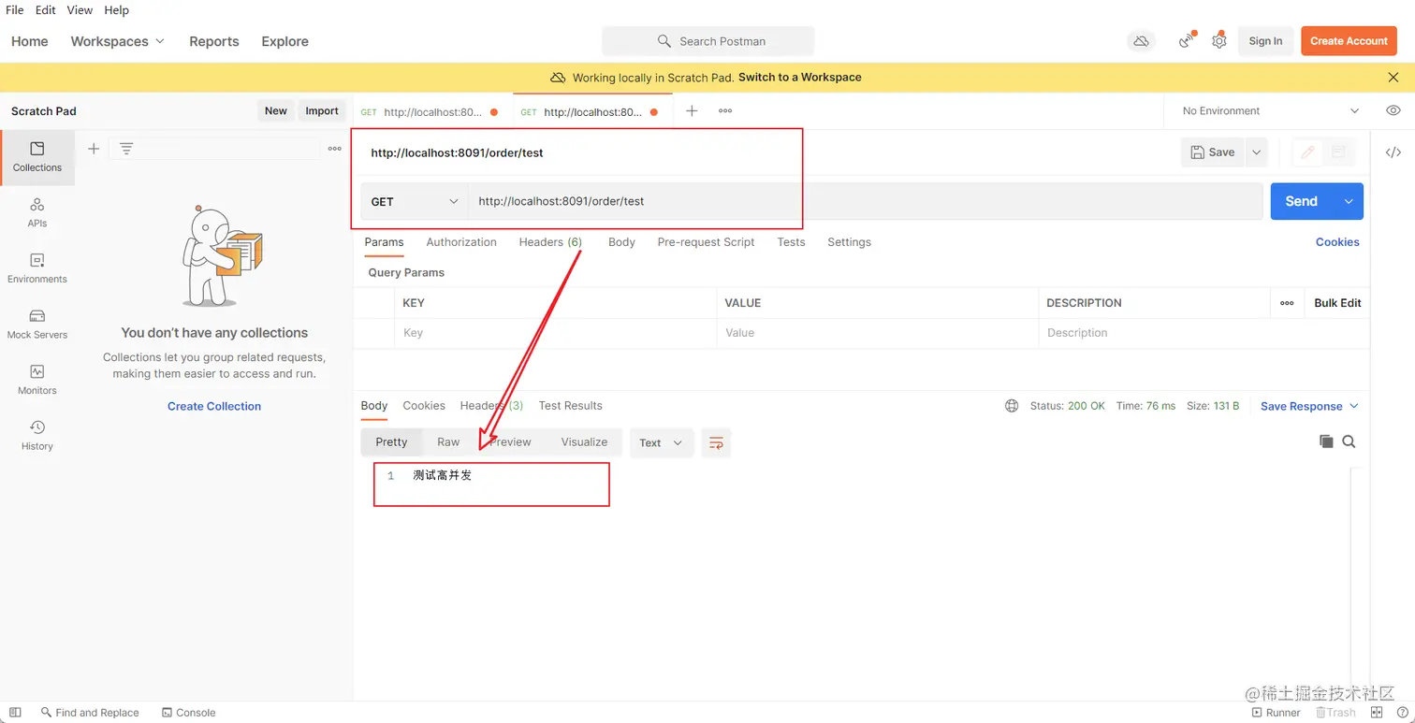Open the History sidebar section

pyautogui.click(x=37, y=436)
